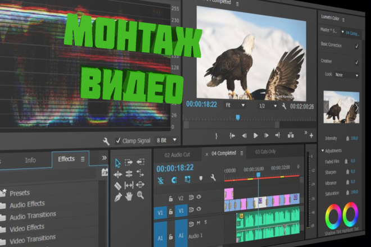Toggle lock on track V2
371x247 pixels.
pyautogui.click(x=170, y=199)
